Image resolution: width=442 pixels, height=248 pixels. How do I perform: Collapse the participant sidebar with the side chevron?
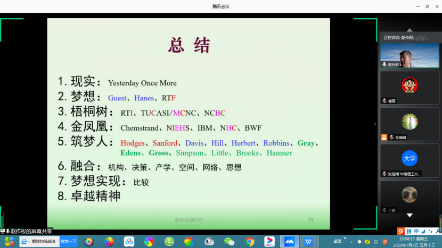coord(374,124)
